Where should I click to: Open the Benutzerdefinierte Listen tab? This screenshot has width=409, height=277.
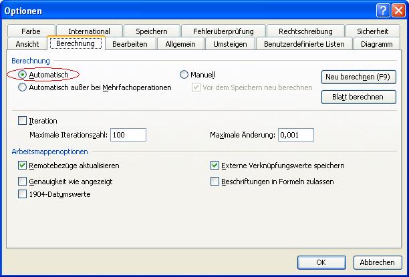(304, 44)
